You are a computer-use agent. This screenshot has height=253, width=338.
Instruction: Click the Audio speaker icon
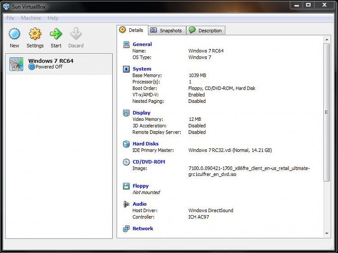[x=126, y=204]
